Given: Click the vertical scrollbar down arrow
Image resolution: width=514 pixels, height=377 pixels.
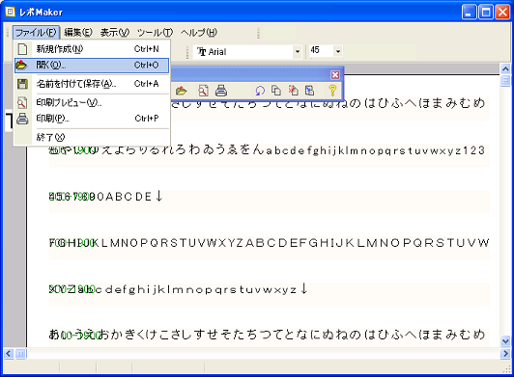Looking at the screenshot, I should pyautogui.click(x=505, y=341).
